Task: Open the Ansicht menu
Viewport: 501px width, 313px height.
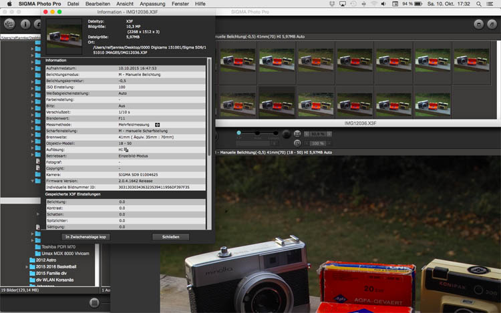Action: [x=125, y=3]
